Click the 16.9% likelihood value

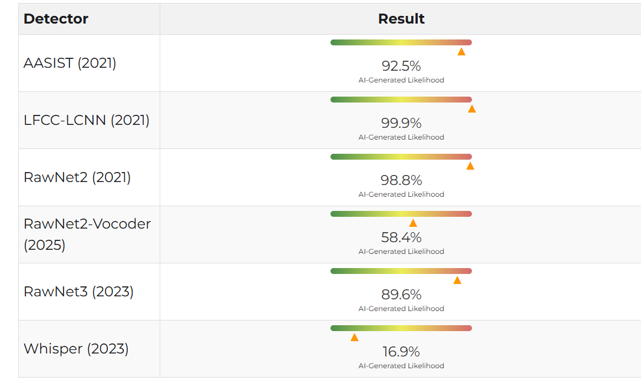pos(401,351)
